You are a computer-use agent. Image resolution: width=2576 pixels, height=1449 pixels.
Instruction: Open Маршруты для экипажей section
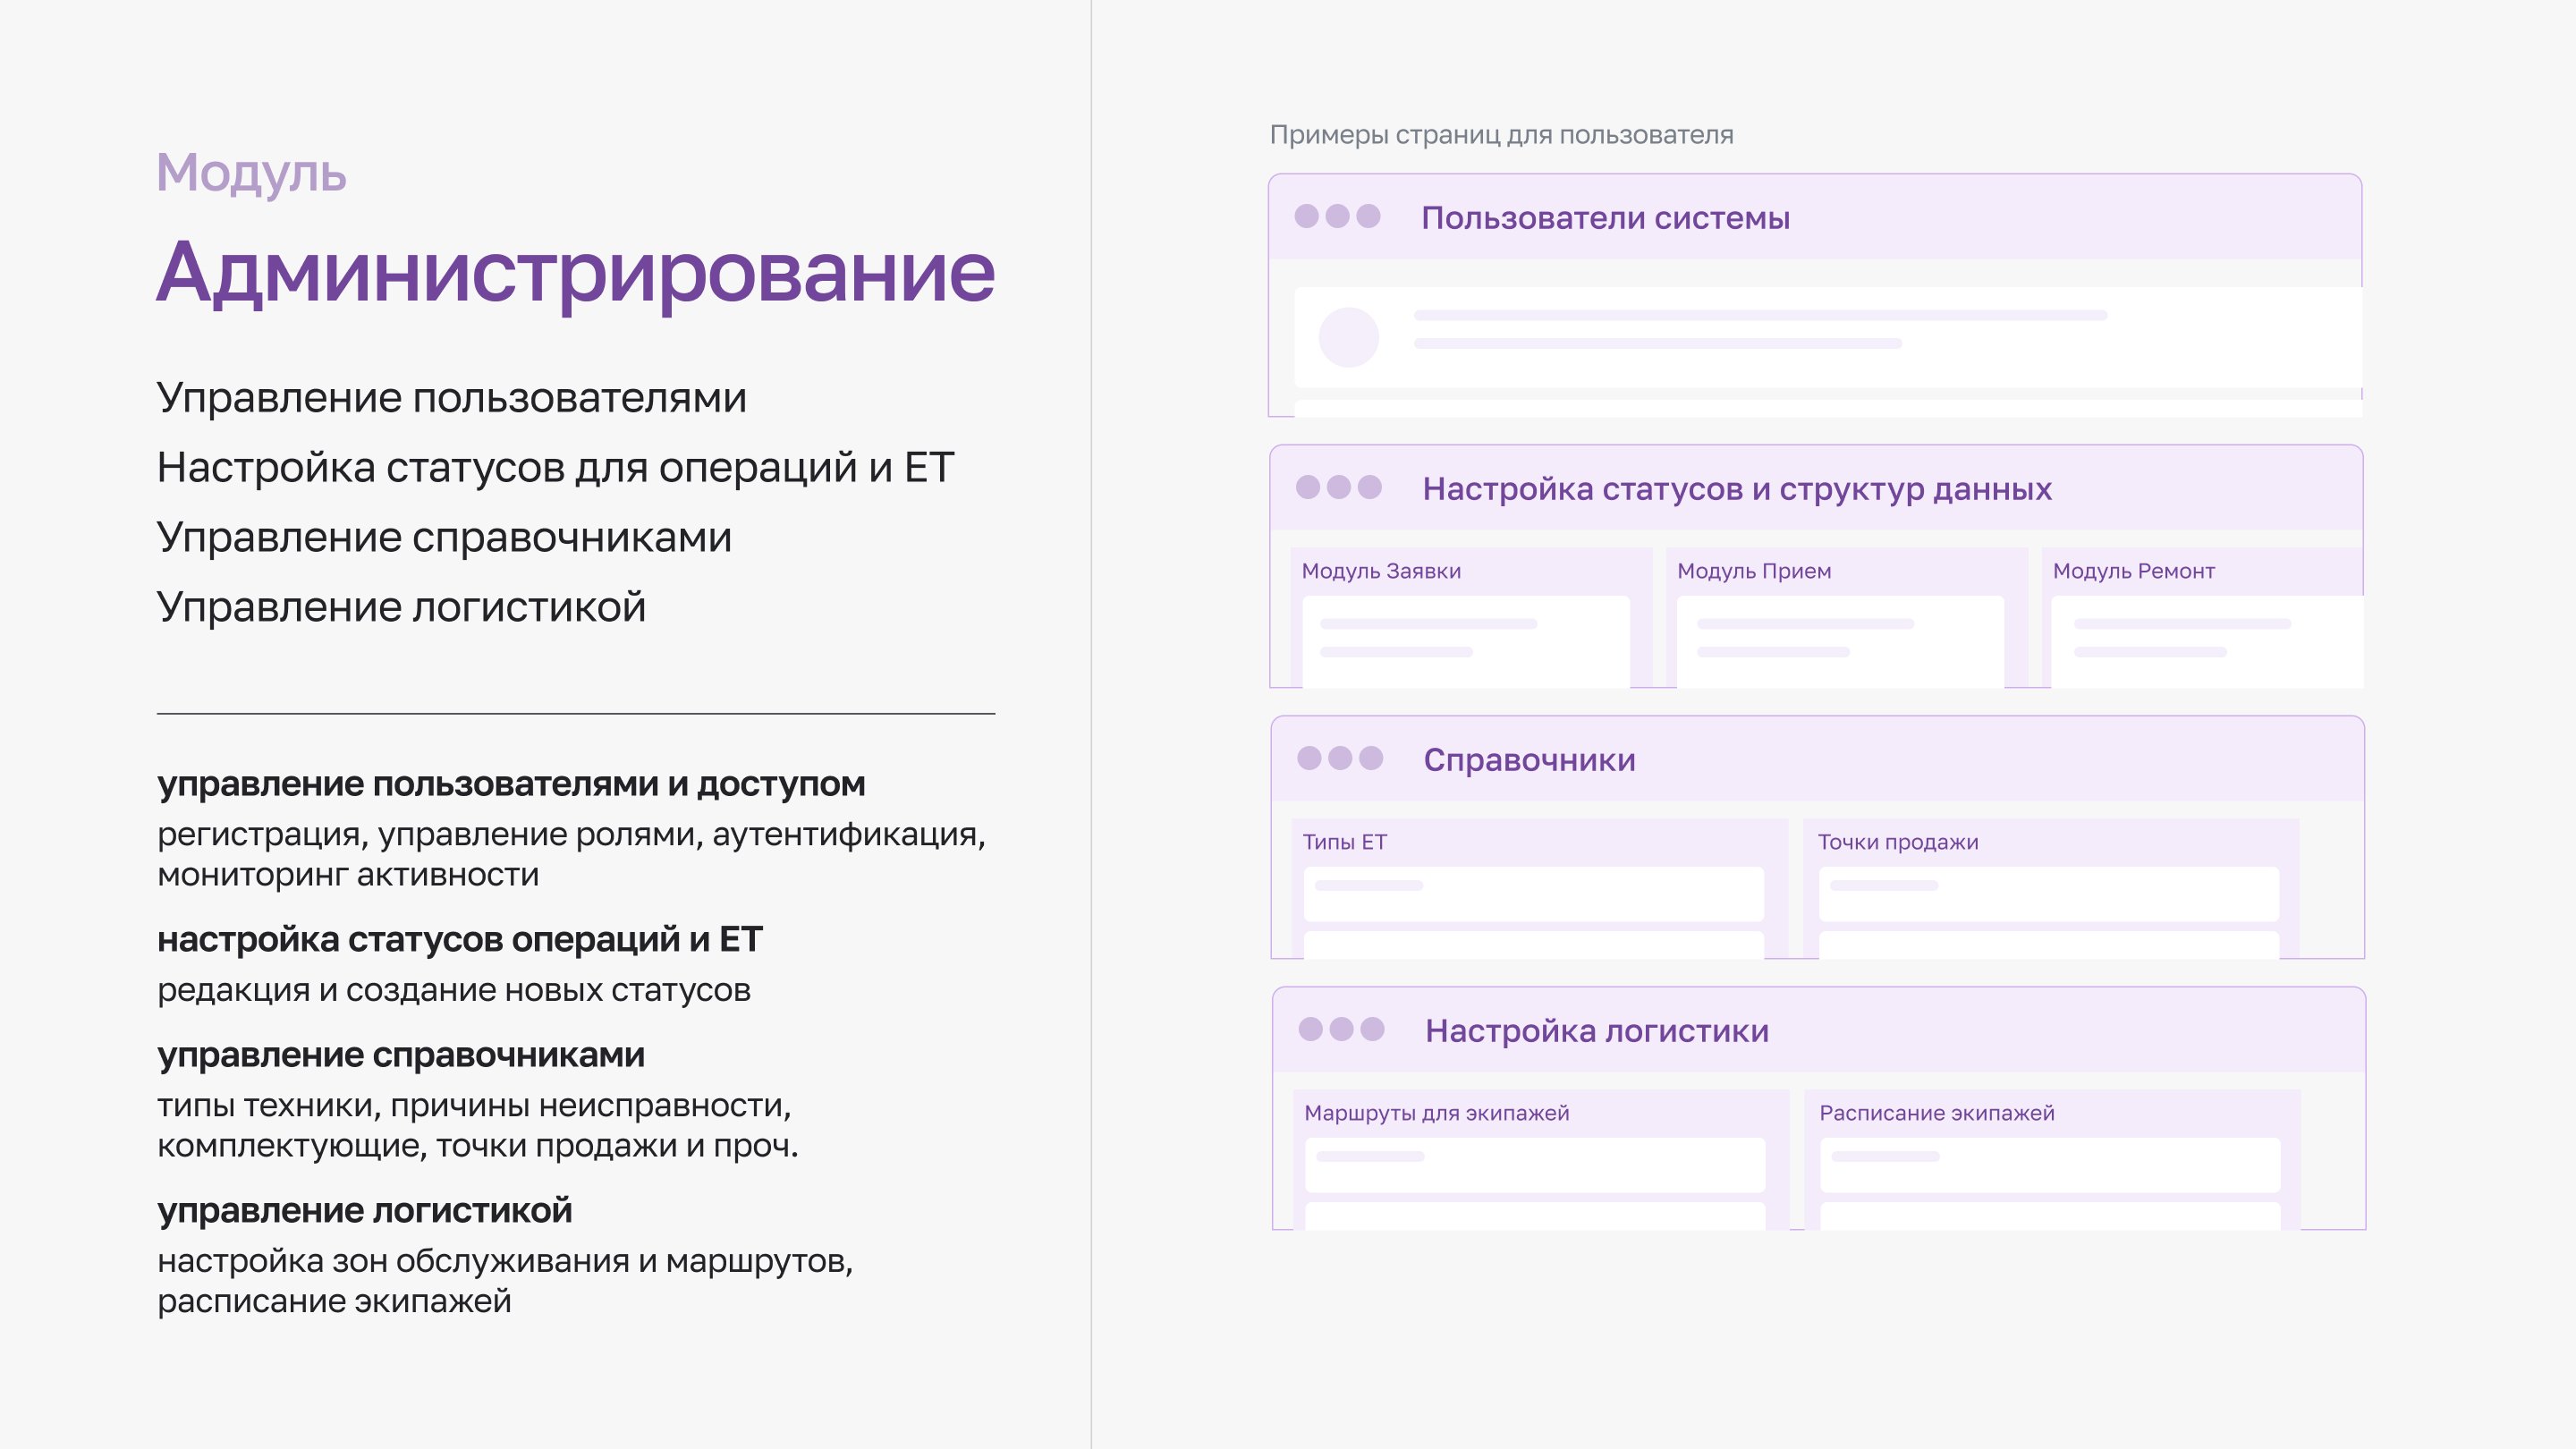pos(1436,1113)
